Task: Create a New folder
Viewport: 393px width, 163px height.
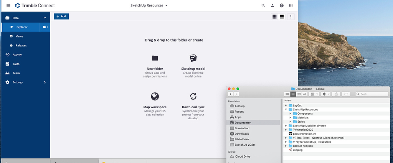Action: coord(155,69)
